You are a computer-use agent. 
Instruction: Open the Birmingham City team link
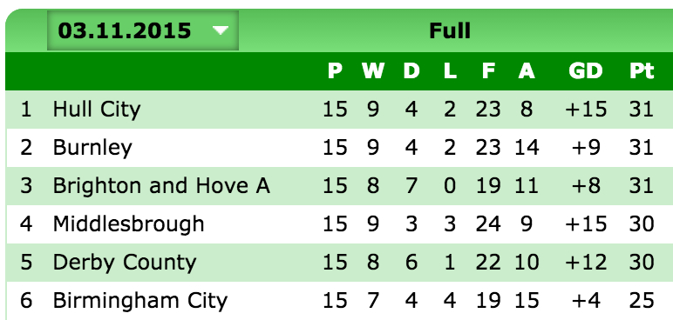pos(140,301)
